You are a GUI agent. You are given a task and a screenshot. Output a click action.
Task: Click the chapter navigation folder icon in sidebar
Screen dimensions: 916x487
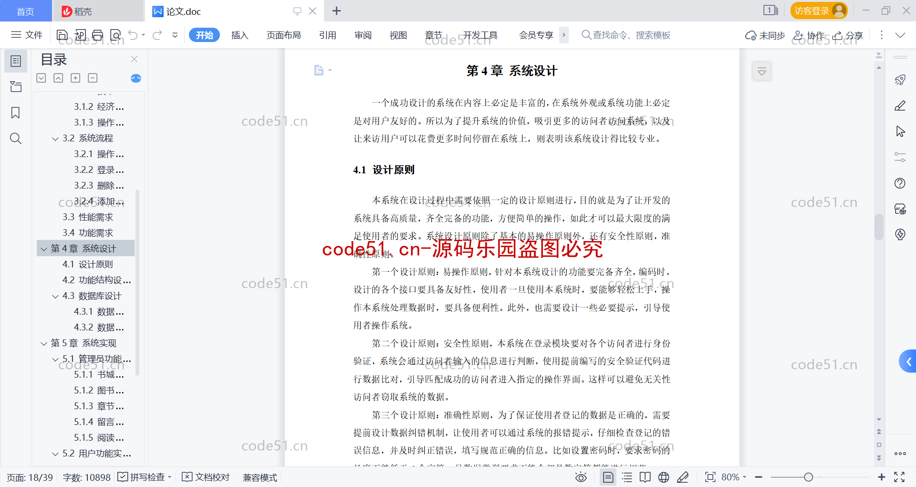[x=16, y=86]
